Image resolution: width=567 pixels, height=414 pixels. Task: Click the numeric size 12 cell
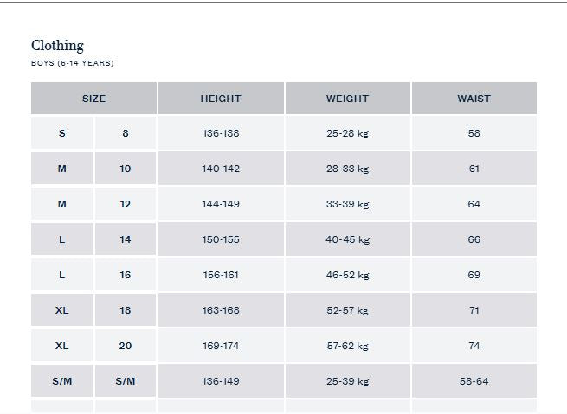(x=126, y=204)
